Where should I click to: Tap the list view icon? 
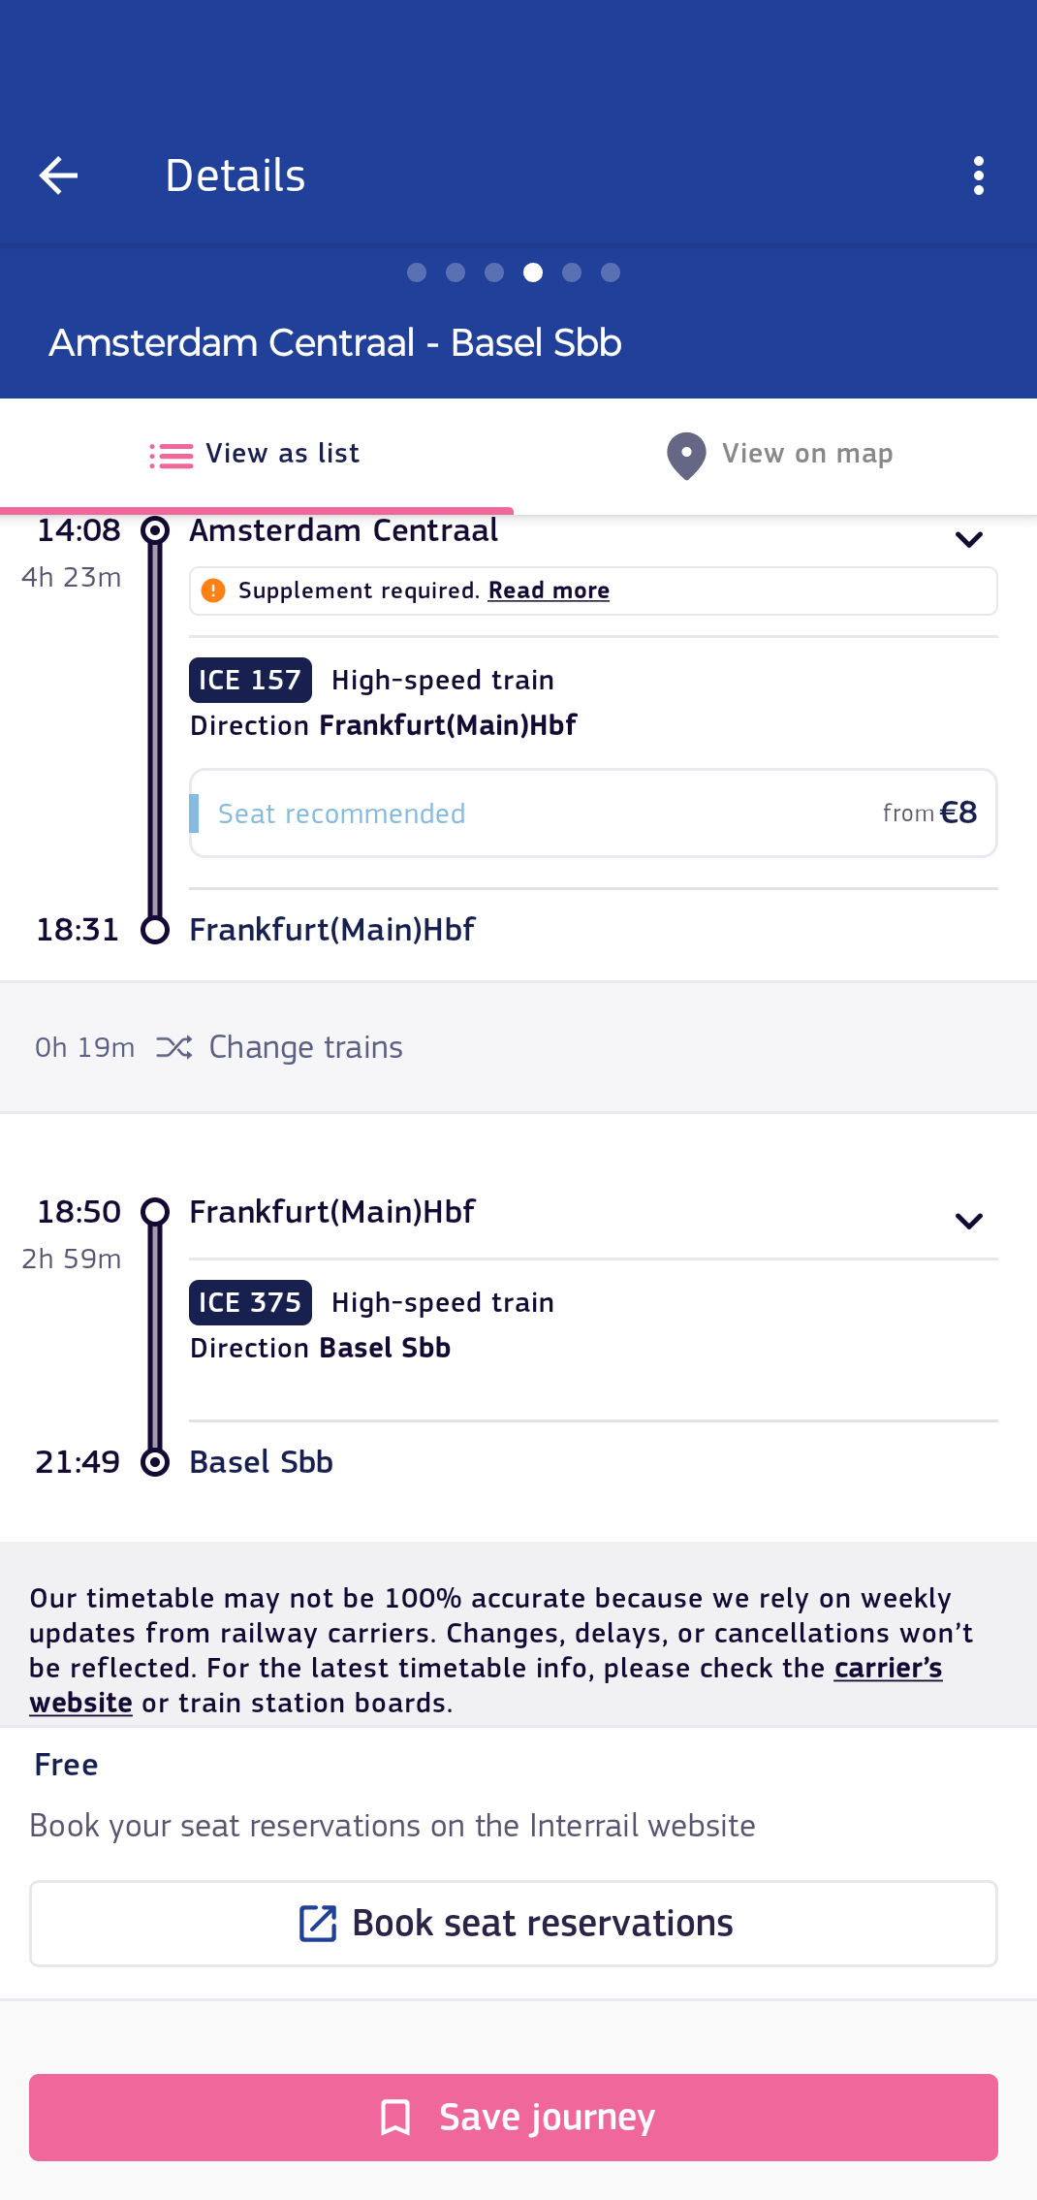click(172, 455)
